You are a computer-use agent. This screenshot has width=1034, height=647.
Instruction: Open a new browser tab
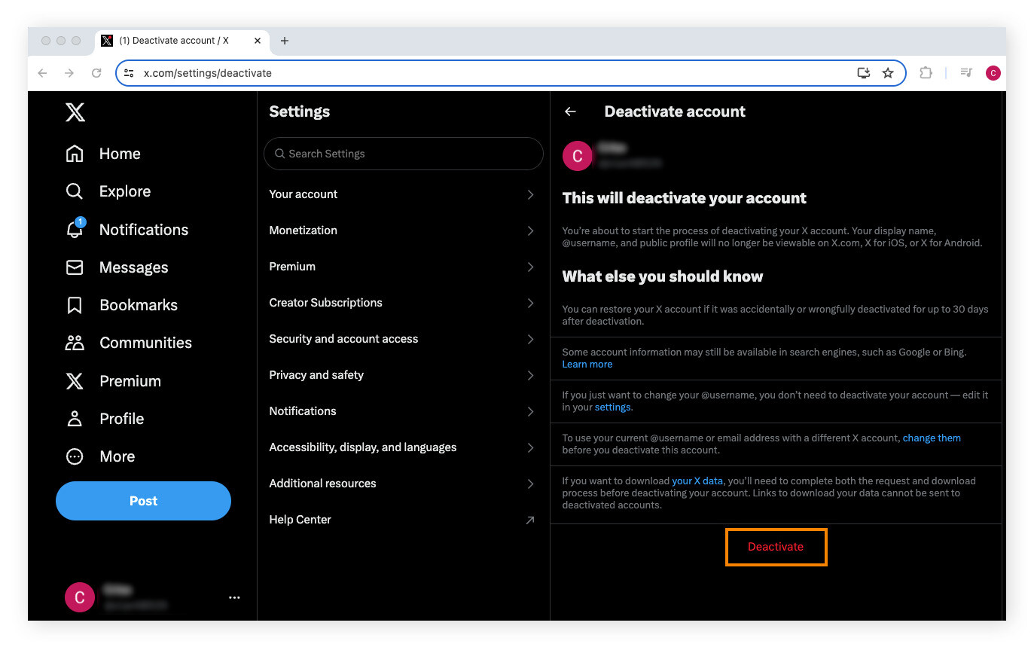click(284, 40)
